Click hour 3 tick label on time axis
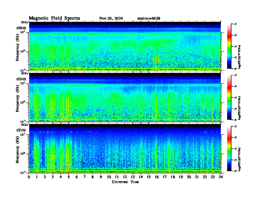 coord(53,177)
